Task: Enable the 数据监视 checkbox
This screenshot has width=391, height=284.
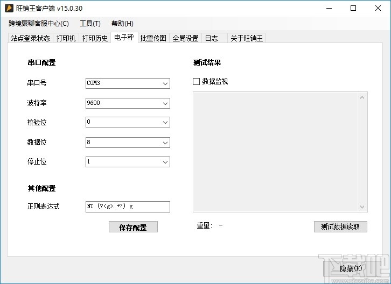Action: pyautogui.click(x=196, y=81)
